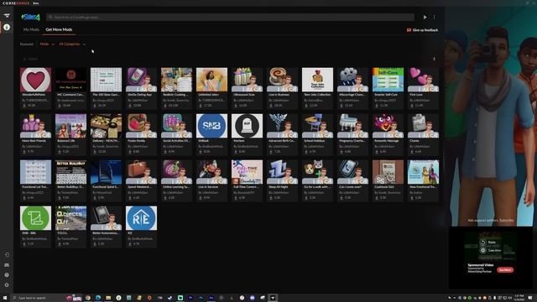537x302 pixels.
Task: Click the CurseForge mods search field
Action: [230, 17]
